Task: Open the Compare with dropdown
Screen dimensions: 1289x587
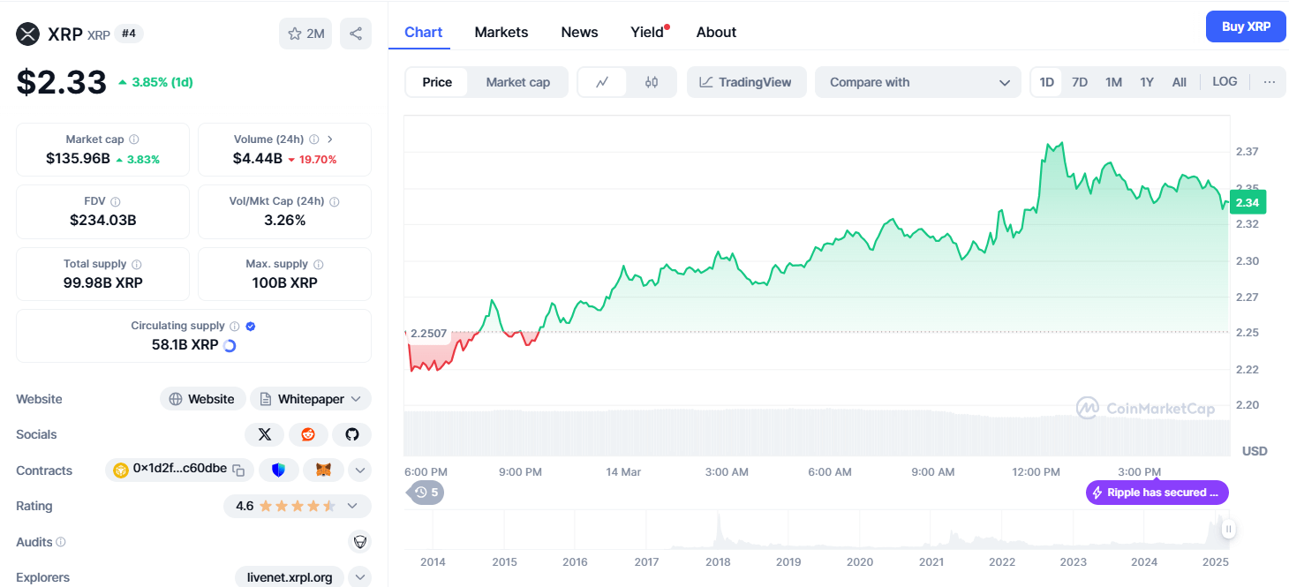Action: (x=918, y=82)
